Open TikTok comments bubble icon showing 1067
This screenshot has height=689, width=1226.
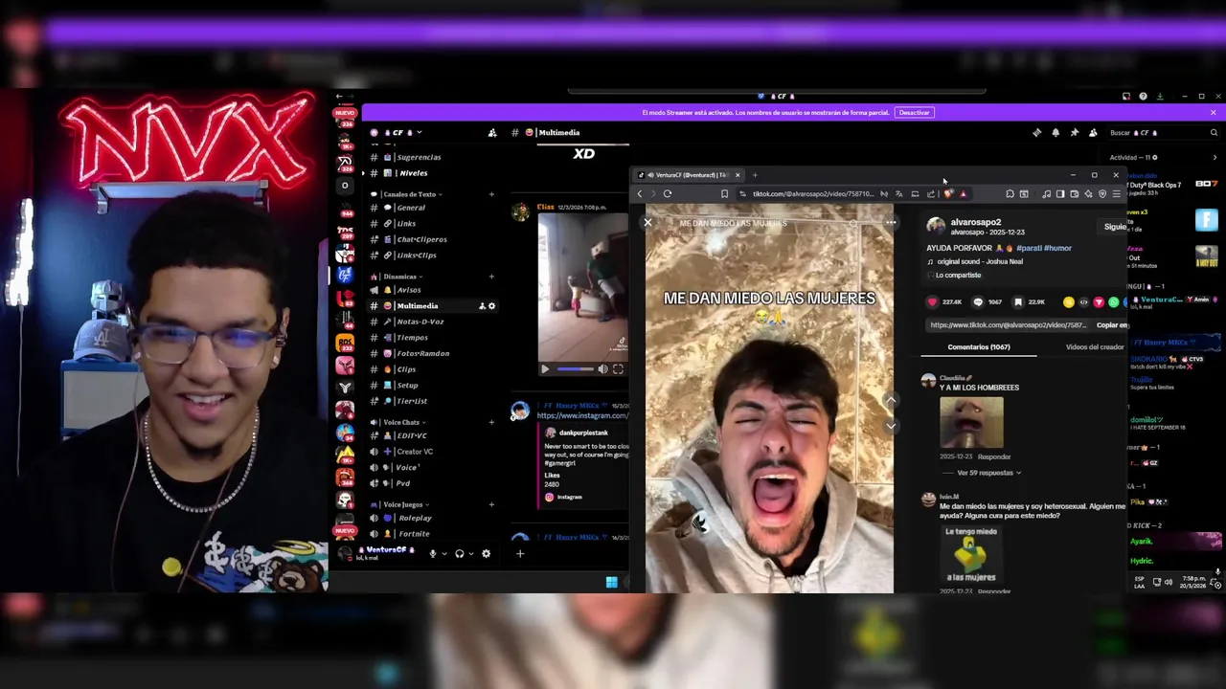[978, 302]
